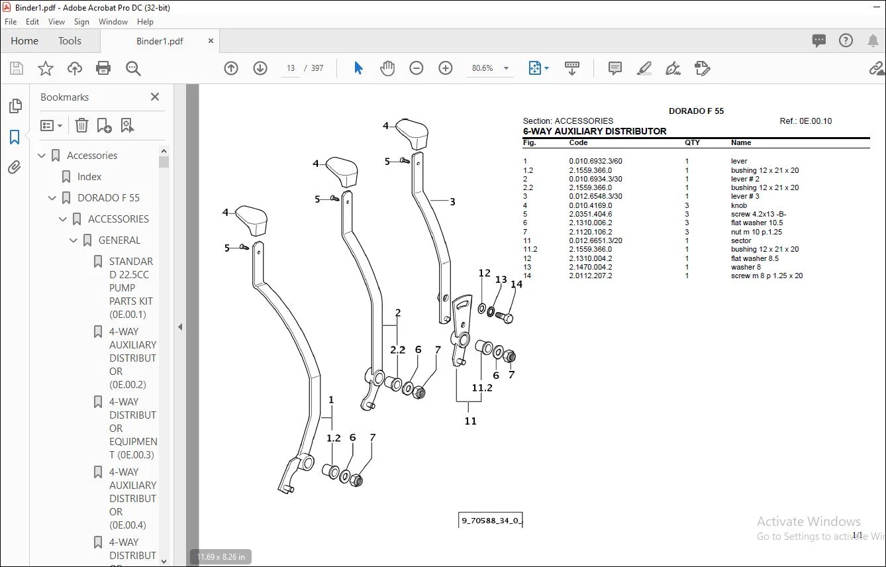This screenshot has height=567, width=886.
Task: Choose the Selection arrow tool
Action: [358, 68]
